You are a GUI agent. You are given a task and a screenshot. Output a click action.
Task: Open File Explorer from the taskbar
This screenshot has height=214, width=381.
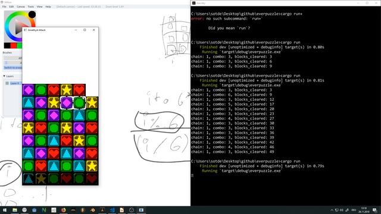15,210
